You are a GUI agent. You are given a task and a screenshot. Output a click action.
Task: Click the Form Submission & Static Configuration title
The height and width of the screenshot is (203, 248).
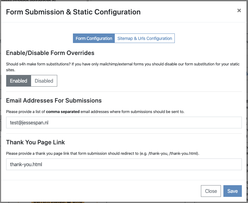73,12
